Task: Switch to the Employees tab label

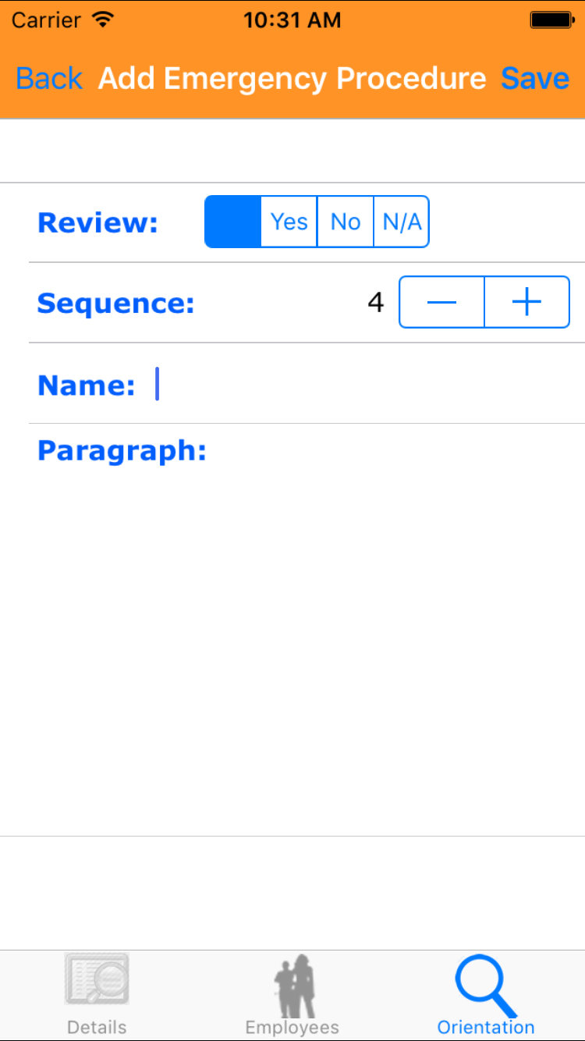Action: 292,1027
